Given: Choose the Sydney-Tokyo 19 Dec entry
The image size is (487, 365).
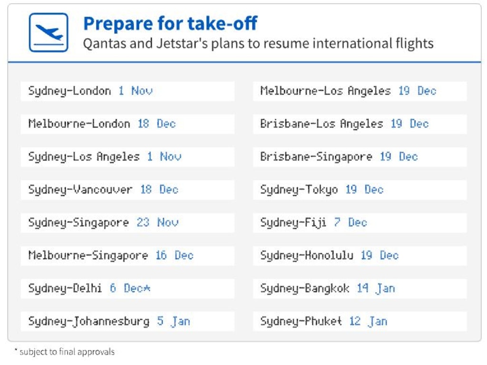Looking at the screenshot, I should tap(360, 190).
